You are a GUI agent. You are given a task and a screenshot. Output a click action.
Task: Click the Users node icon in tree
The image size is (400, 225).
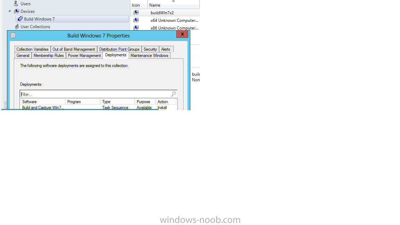pyautogui.click(x=16, y=3)
